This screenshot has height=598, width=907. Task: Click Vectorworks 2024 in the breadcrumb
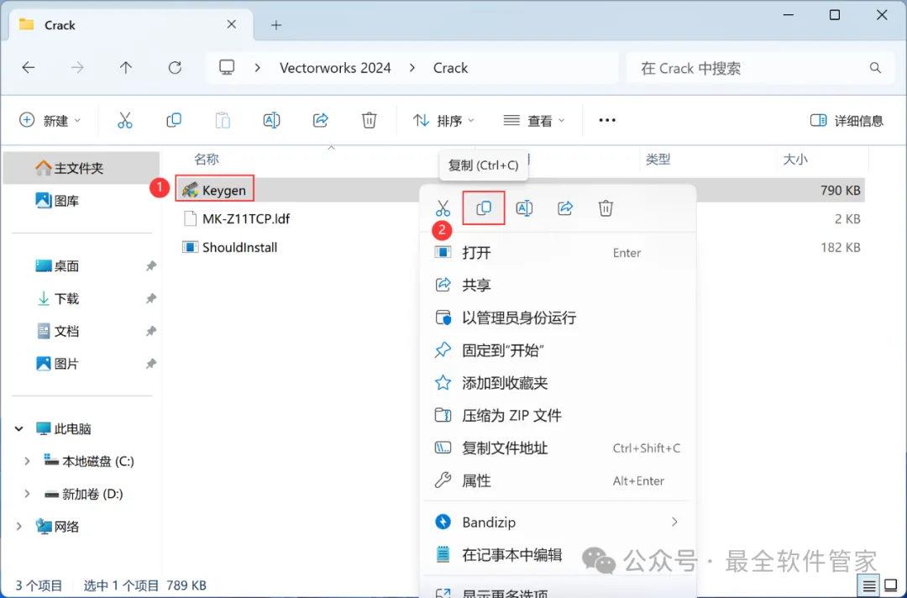(x=335, y=68)
